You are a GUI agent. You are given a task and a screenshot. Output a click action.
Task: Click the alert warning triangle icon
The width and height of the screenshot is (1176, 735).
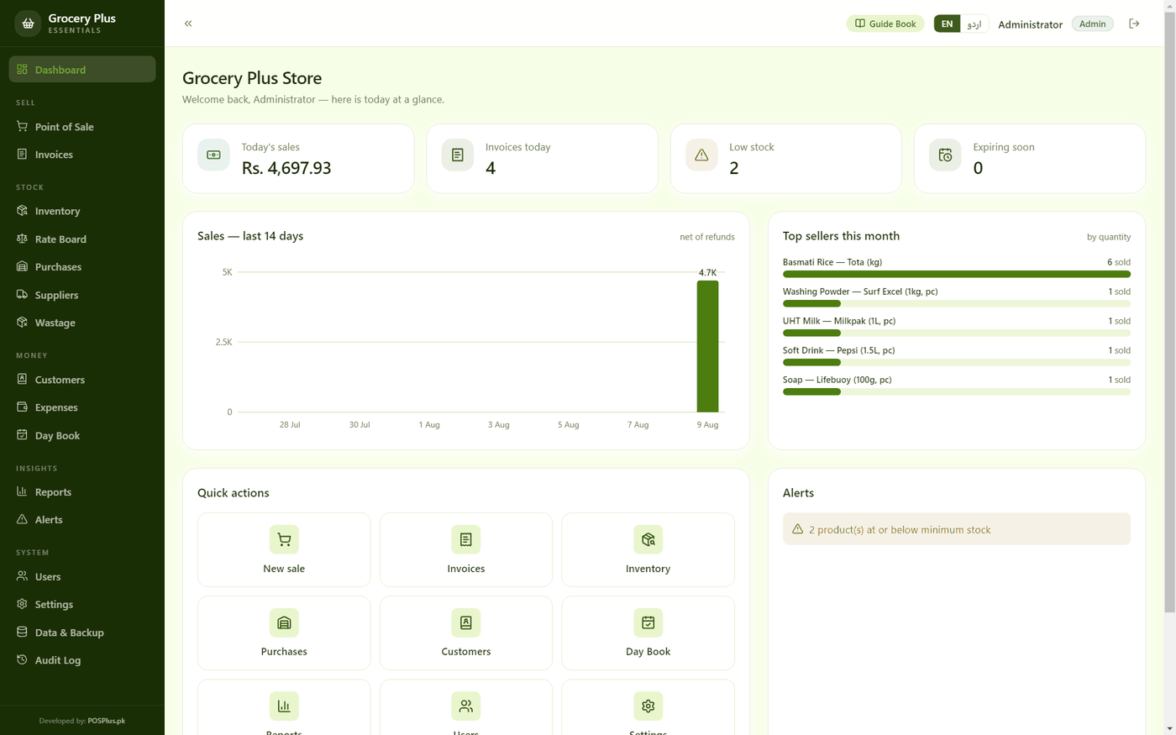coord(797,529)
